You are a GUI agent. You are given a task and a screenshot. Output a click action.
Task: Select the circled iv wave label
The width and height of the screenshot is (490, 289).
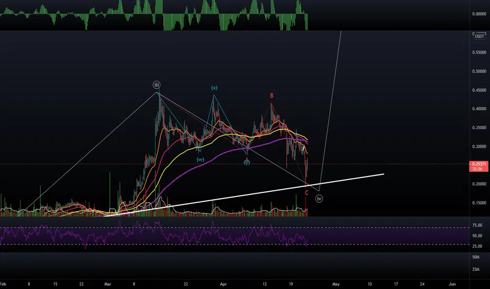click(319, 199)
